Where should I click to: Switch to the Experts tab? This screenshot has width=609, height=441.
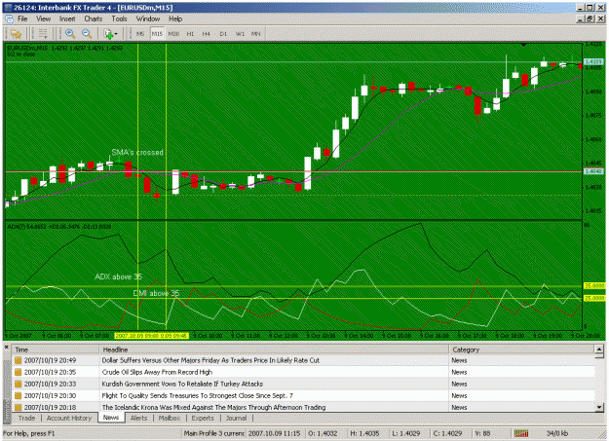pos(203,418)
